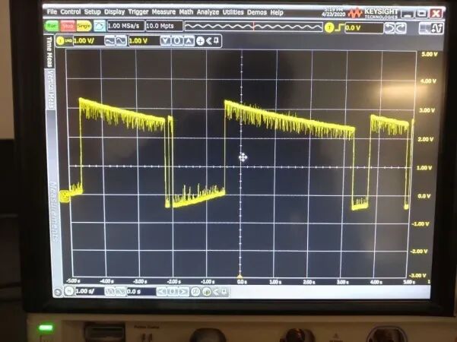Image resolution: width=457 pixels, height=342 pixels.
Task: Click the waveform memory overview bar
Action: pos(253,27)
